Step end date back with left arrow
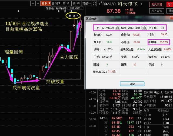The image size is (173, 136). [x=143, y=28]
